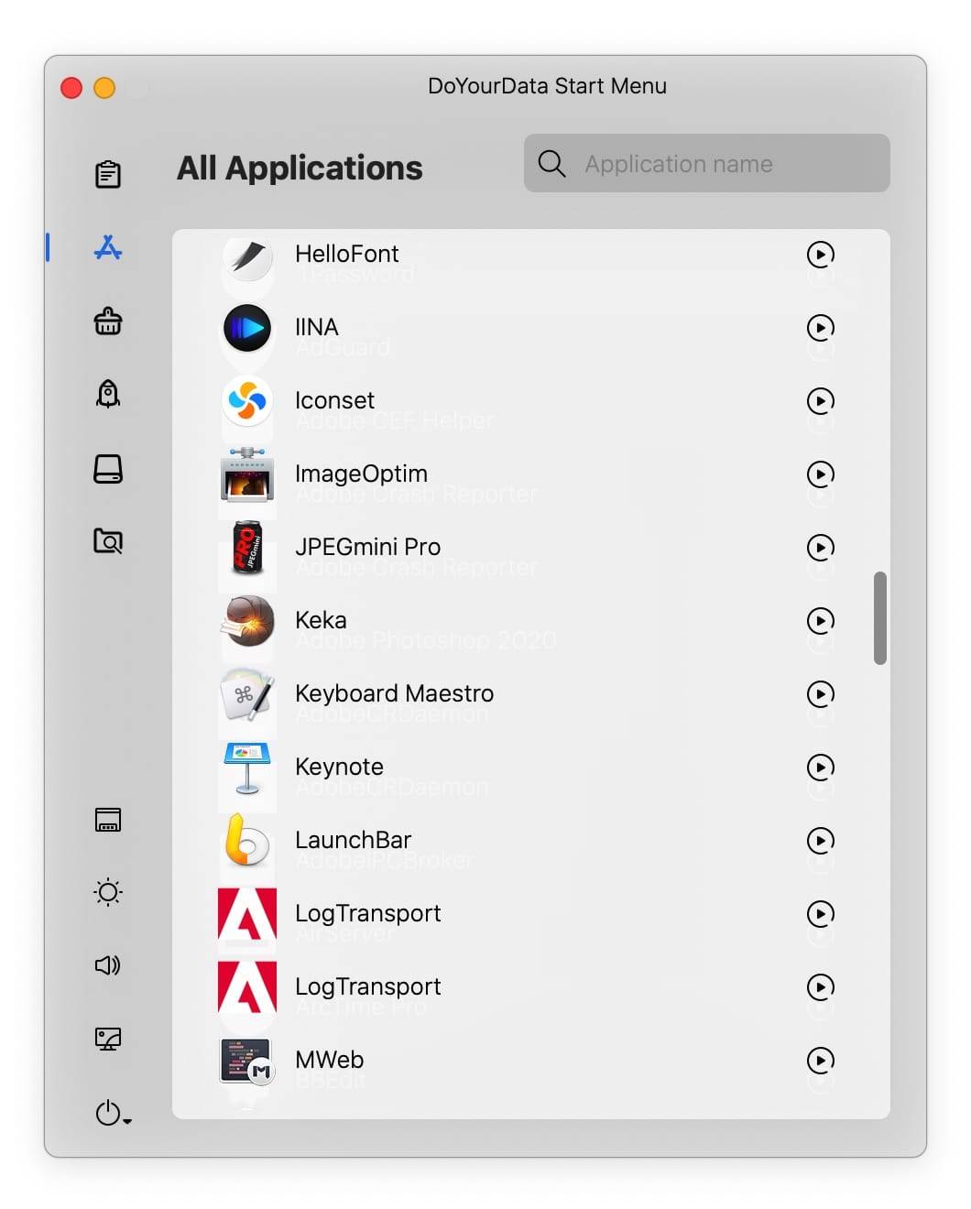The image size is (971, 1209).
Task: Click the rocket icon in sidebar
Action: point(108,394)
